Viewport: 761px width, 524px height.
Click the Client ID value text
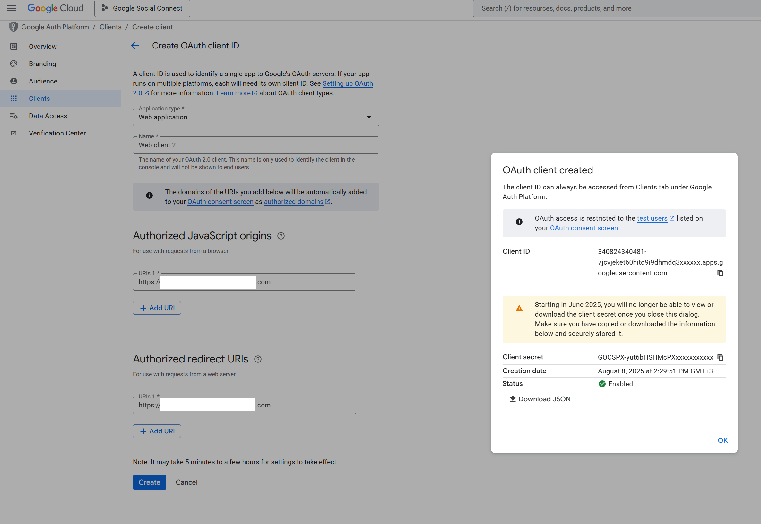[660, 262]
